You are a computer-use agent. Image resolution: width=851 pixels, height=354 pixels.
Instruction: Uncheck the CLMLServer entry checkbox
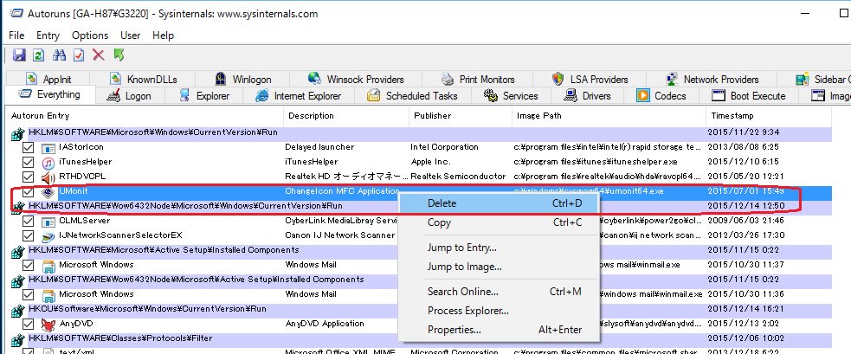[29, 222]
